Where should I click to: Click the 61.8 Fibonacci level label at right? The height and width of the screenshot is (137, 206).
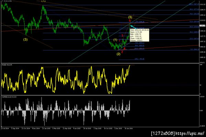point(194,21)
